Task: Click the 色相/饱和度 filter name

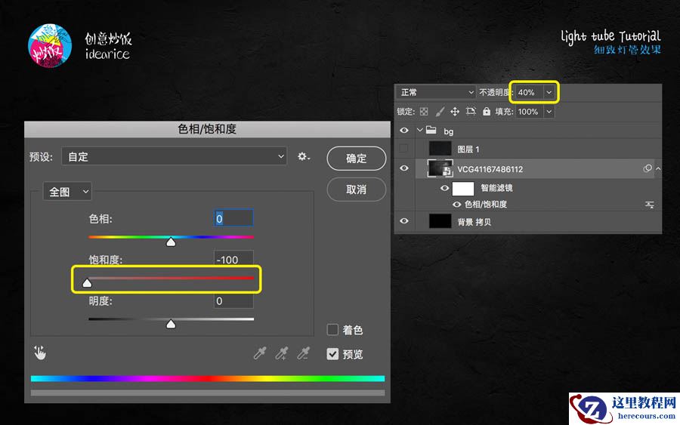Action: click(x=486, y=205)
